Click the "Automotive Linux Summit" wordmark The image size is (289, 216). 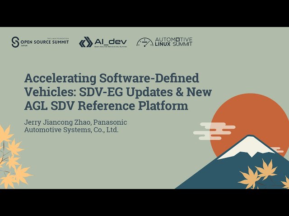coord(173,42)
